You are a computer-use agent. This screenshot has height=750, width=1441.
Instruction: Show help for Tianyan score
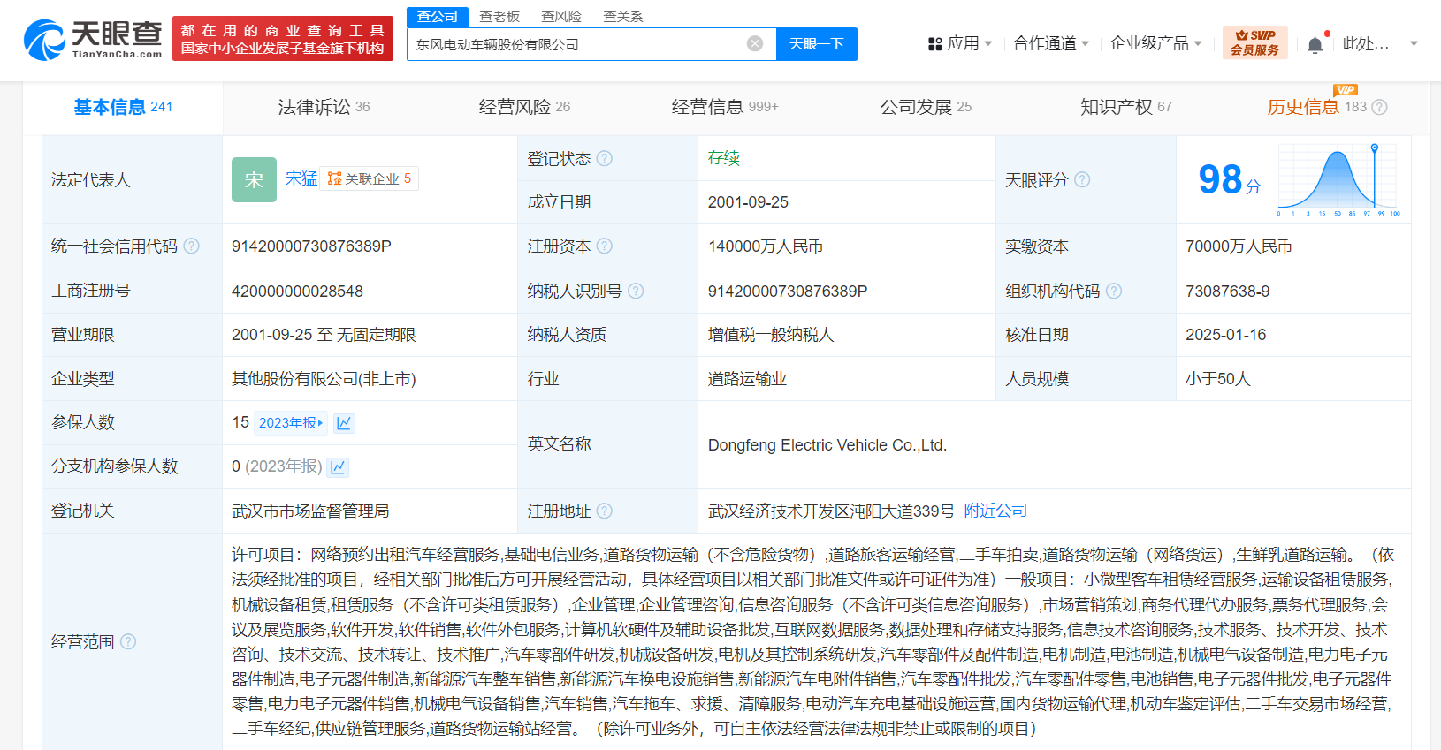[x=1082, y=180]
